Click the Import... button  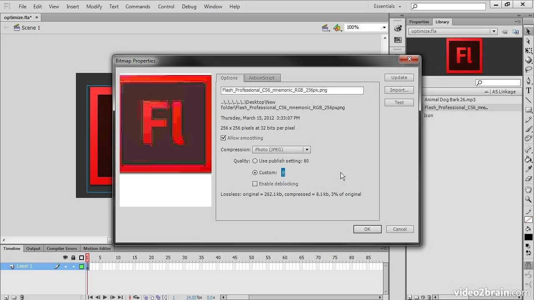(399, 90)
